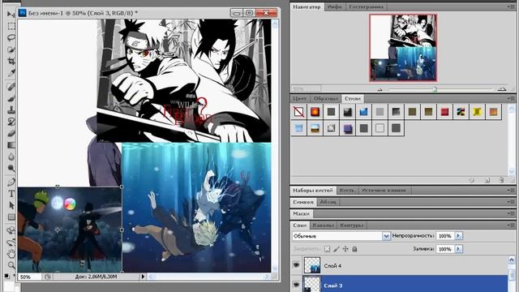Select the Слой 4 layer thumbnail
The height and width of the screenshot is (292, 519).
[312, 265]
